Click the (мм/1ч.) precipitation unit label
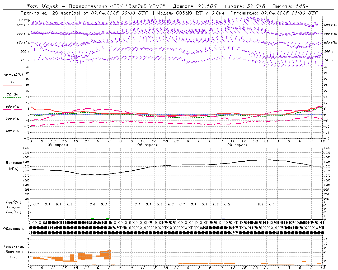This screenshot has width=338, height=270. [14, 212]
